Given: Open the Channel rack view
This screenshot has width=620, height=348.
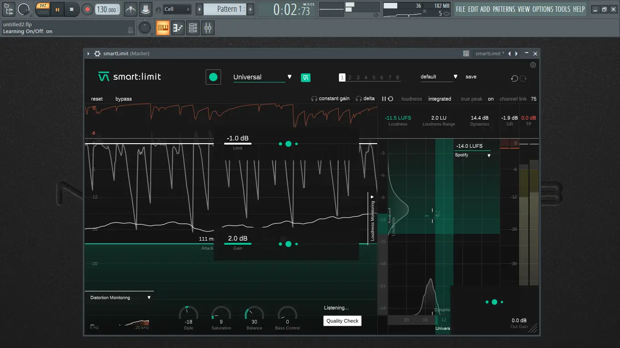Looking at the screenshot, I should coord(193,28).
